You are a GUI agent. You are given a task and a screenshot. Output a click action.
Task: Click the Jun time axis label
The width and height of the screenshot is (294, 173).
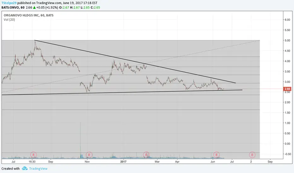click(213, 162)
